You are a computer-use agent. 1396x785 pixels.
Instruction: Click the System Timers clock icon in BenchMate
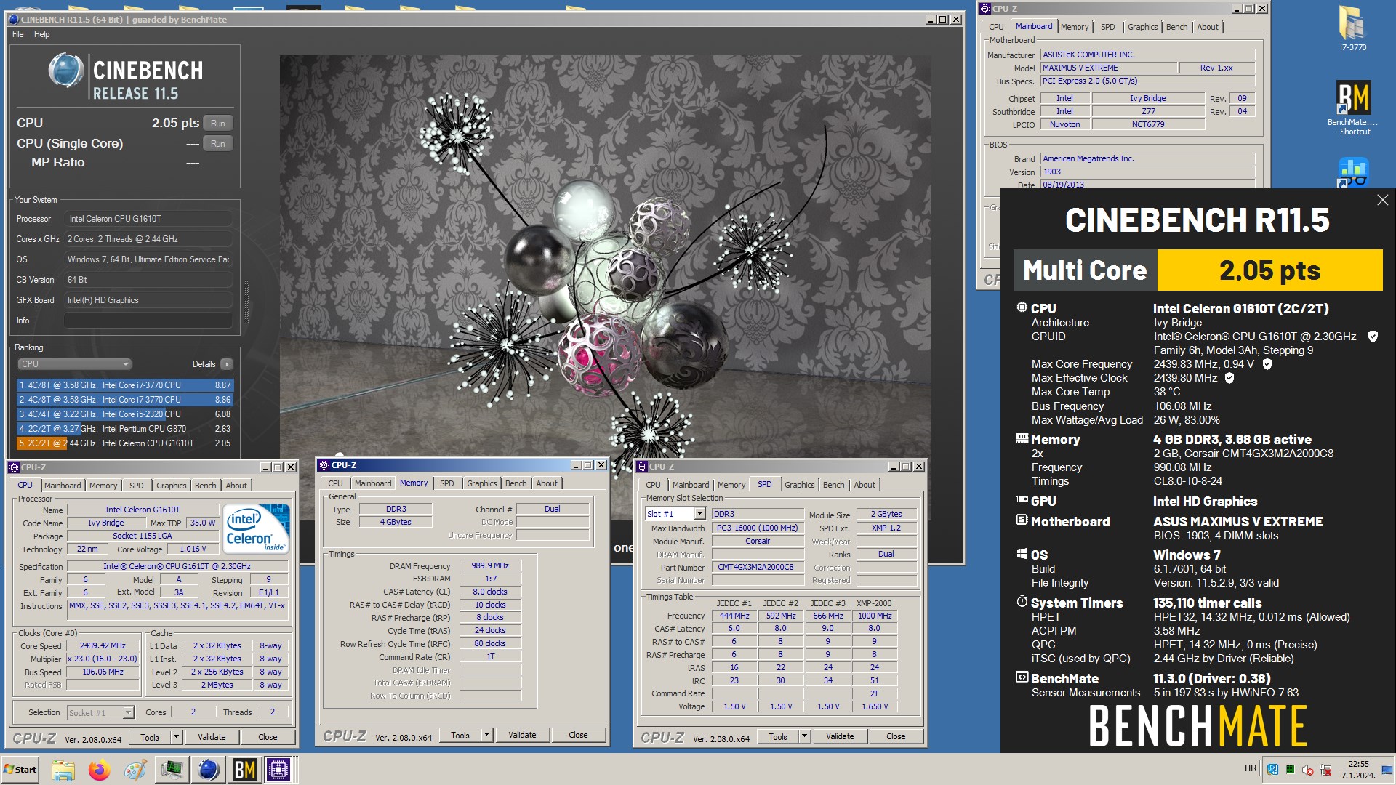pyautogui.click(x=1022, y=602)
